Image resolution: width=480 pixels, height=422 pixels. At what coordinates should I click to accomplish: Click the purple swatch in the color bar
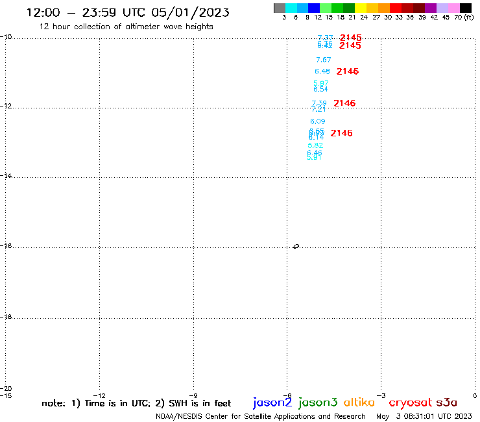click(x=431, y=8)
